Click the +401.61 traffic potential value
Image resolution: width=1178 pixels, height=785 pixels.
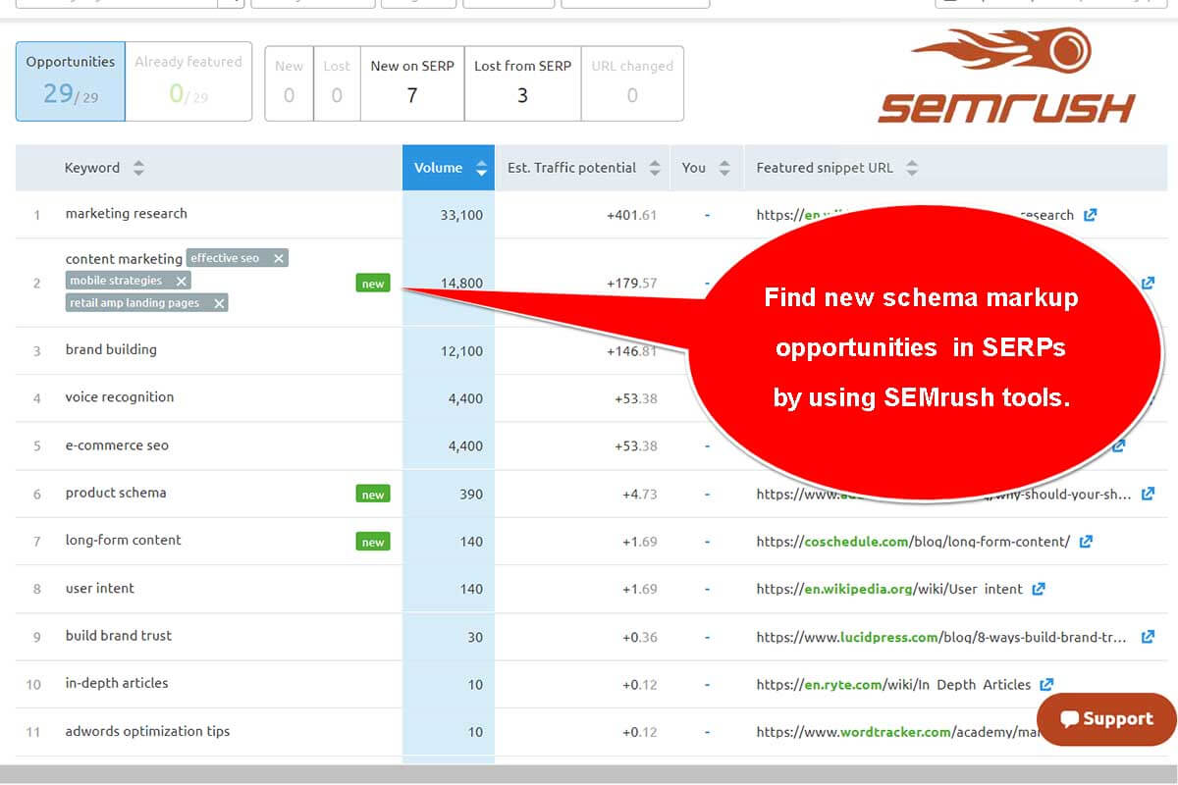pyautogui.click(x=631, y=215)
